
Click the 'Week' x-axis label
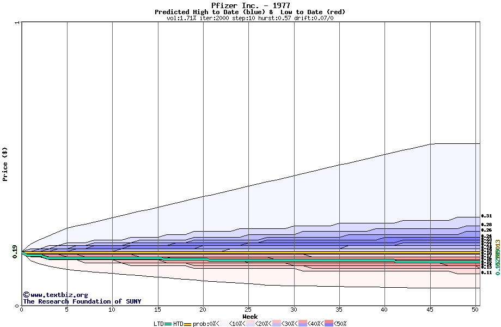(250, 317)
